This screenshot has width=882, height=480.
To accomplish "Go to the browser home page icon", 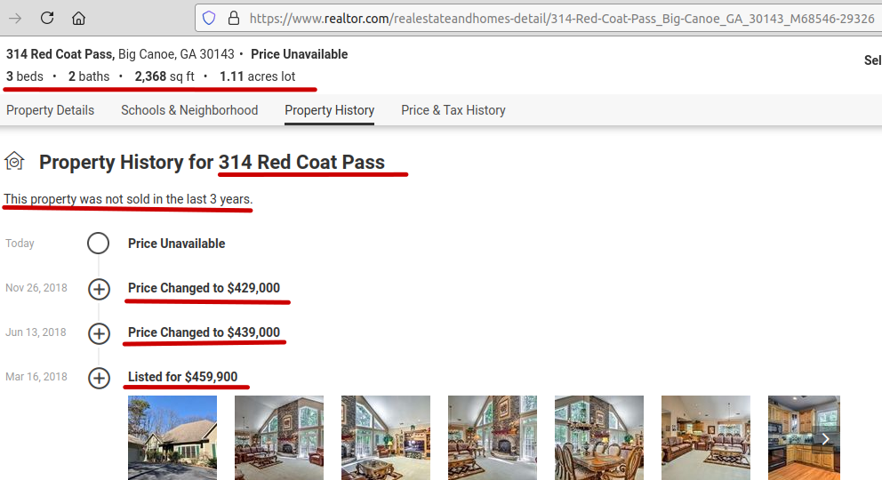I will point(79,18).
